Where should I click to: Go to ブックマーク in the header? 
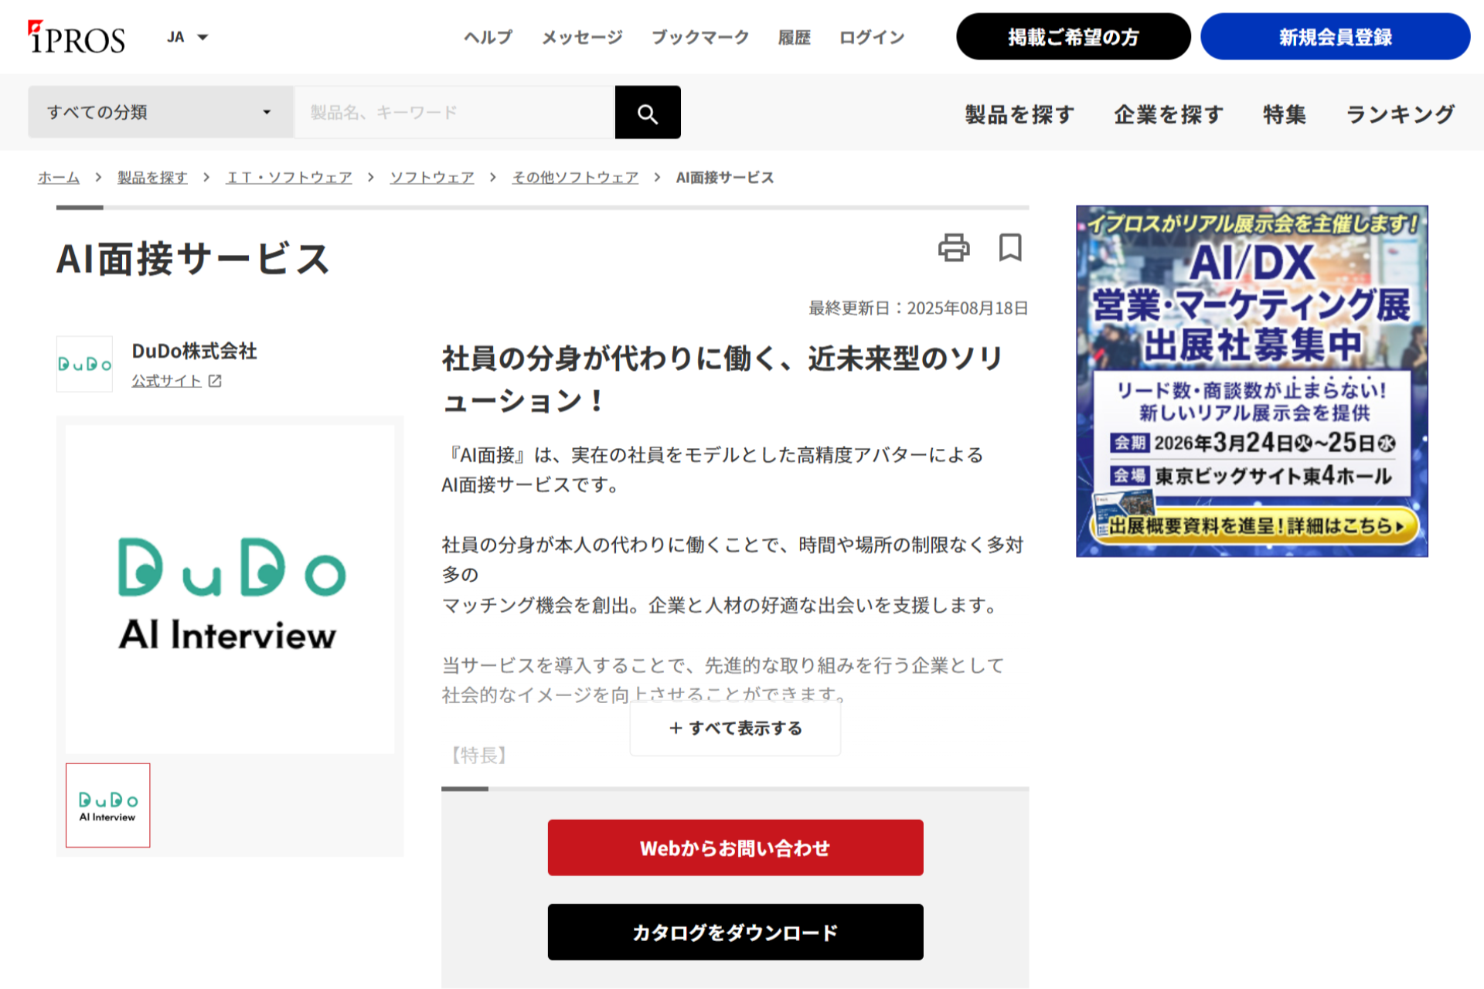[x=700, y=37]
